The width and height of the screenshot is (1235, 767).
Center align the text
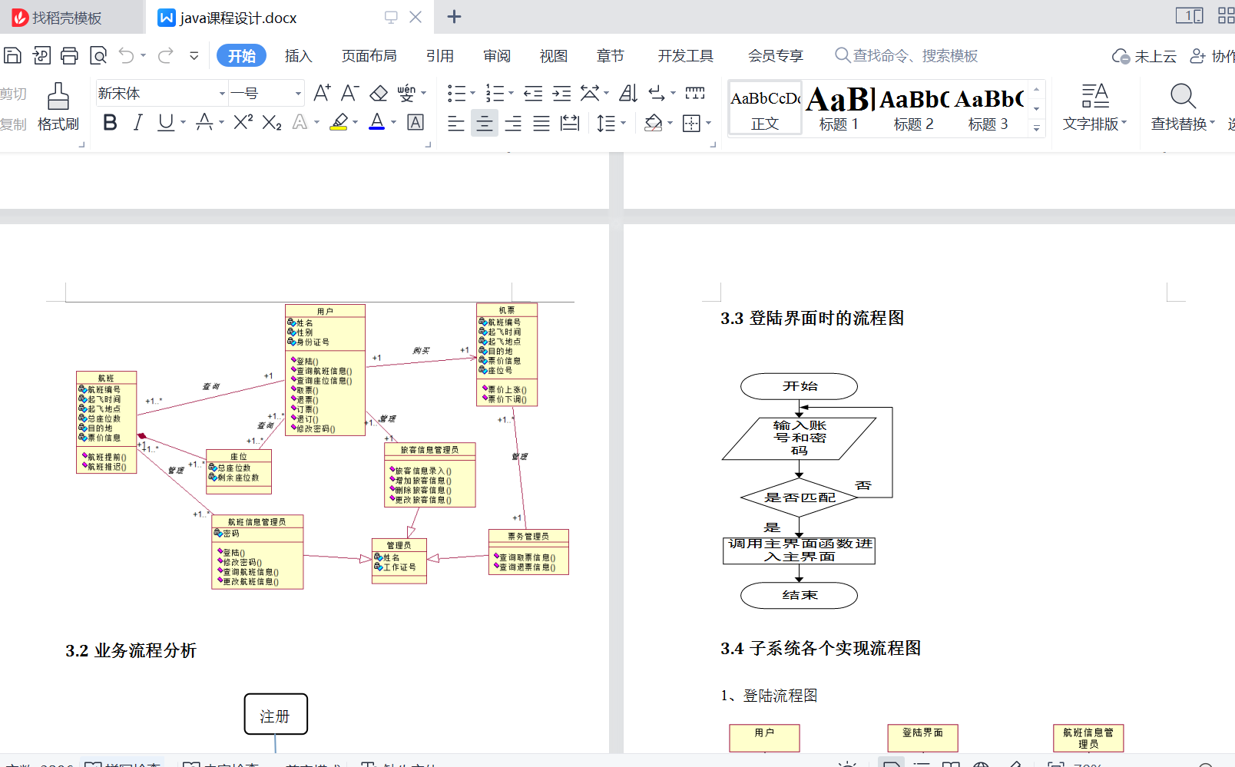tap(485, 123)
